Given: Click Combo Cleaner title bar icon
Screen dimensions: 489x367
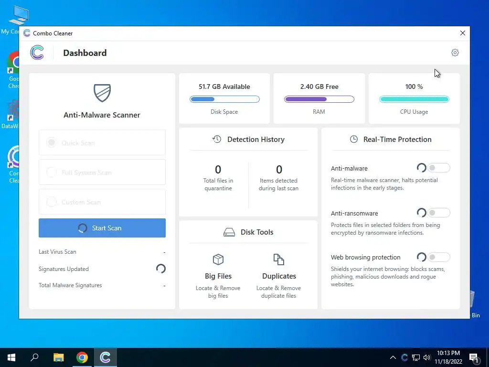Looking at the screenshot, I should [27, 33].
